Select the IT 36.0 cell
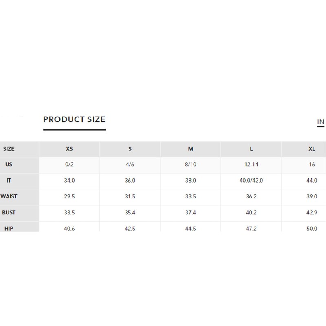The image size is (326, 326). click(130, 181)
